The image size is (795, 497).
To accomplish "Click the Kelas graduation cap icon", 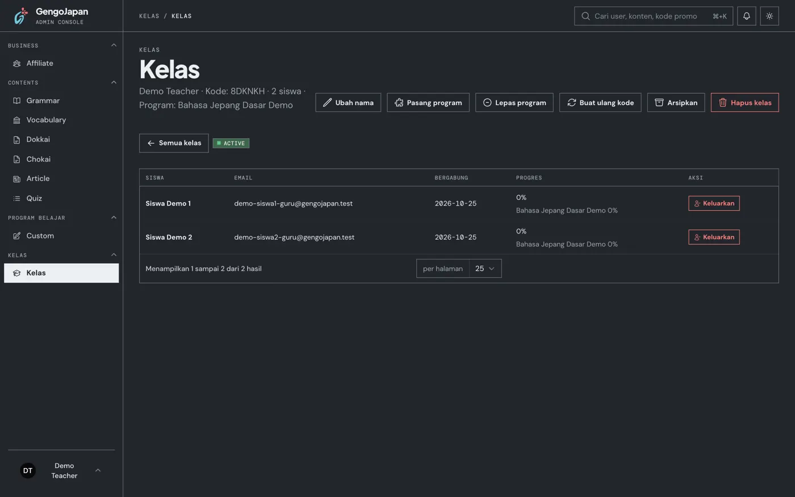I will [16, 273].
